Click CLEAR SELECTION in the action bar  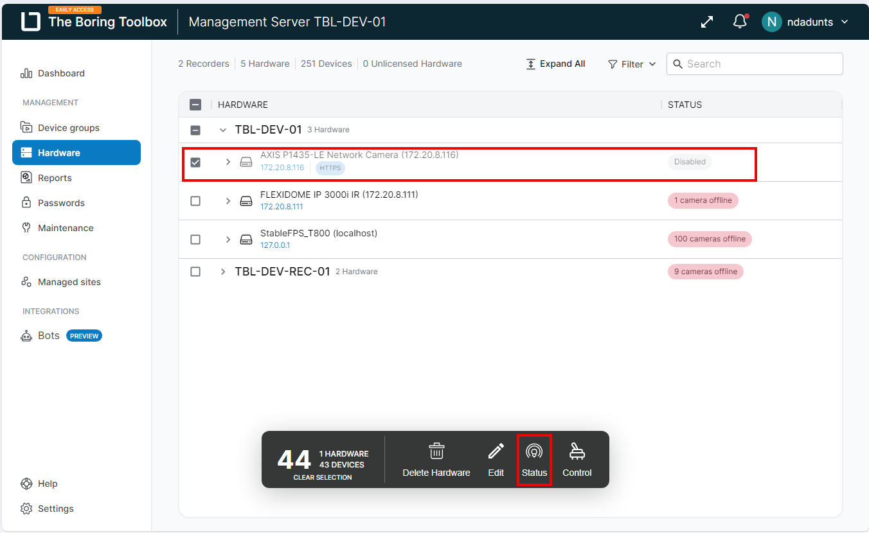tap(323, 477)
